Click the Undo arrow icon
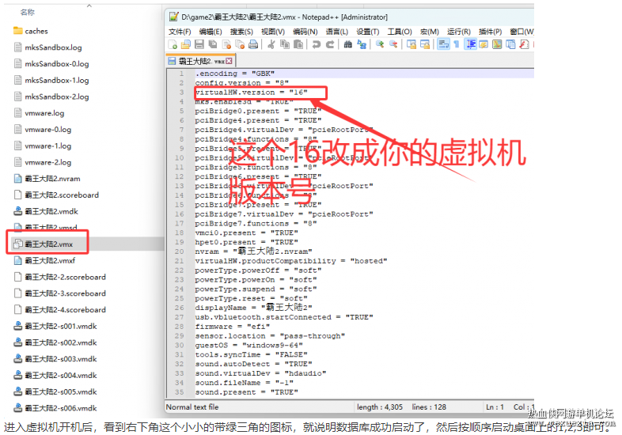Viewport: 622px width, 435px height. [317, 44]
